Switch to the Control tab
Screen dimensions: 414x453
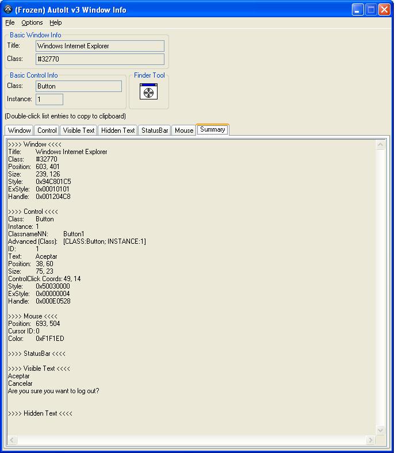[47, 130]
